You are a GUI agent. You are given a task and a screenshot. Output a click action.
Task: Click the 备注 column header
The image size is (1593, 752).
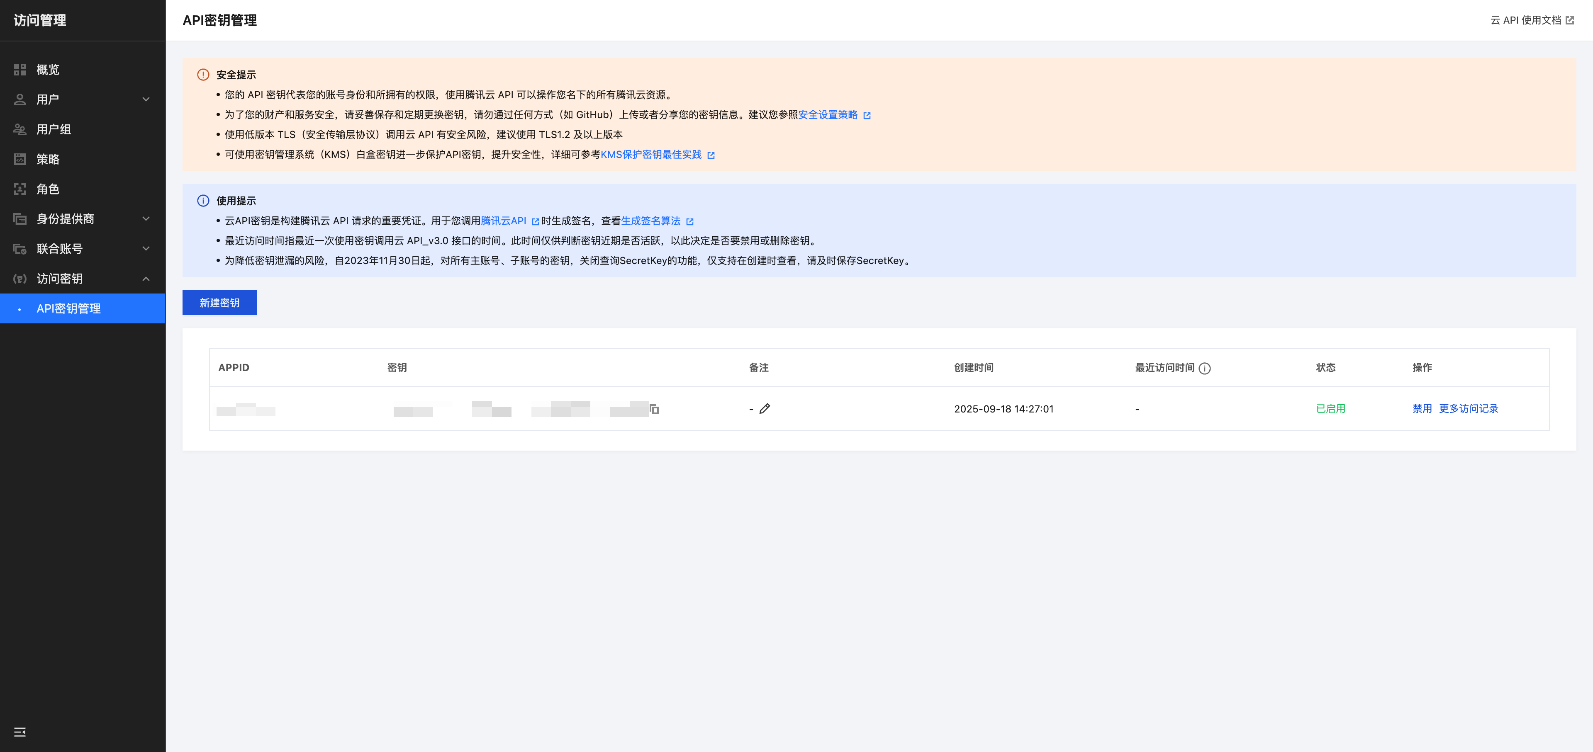[759, 368]
